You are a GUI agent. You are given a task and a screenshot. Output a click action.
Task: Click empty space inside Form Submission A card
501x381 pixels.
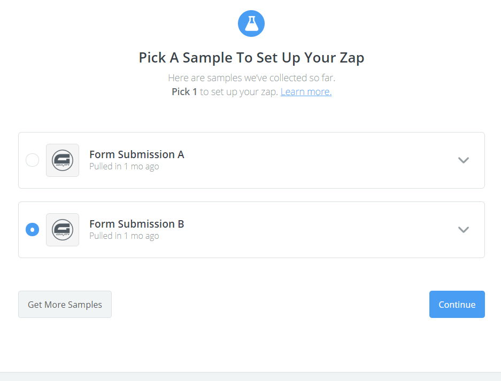click(321, 160)
